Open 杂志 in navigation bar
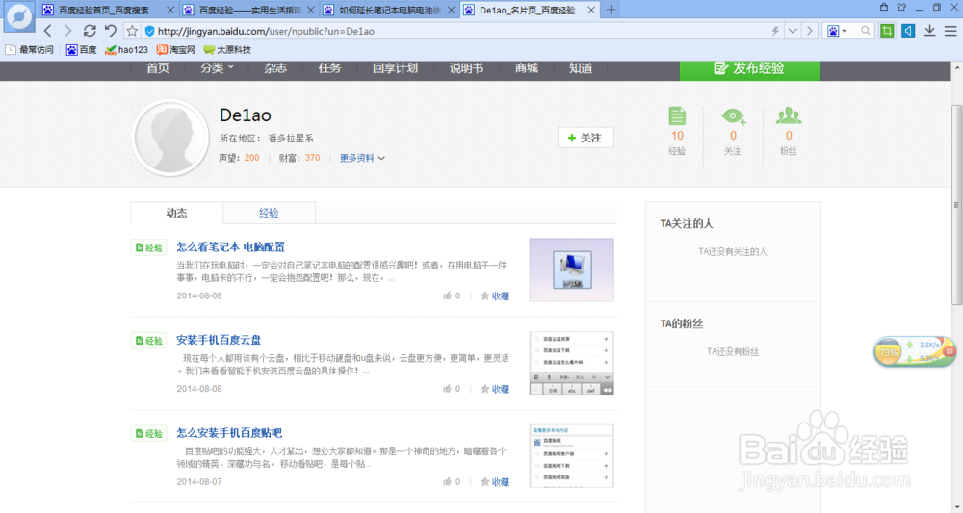This screenshot has height=513, width=963. pyautogui.click(x=275, y=68)
